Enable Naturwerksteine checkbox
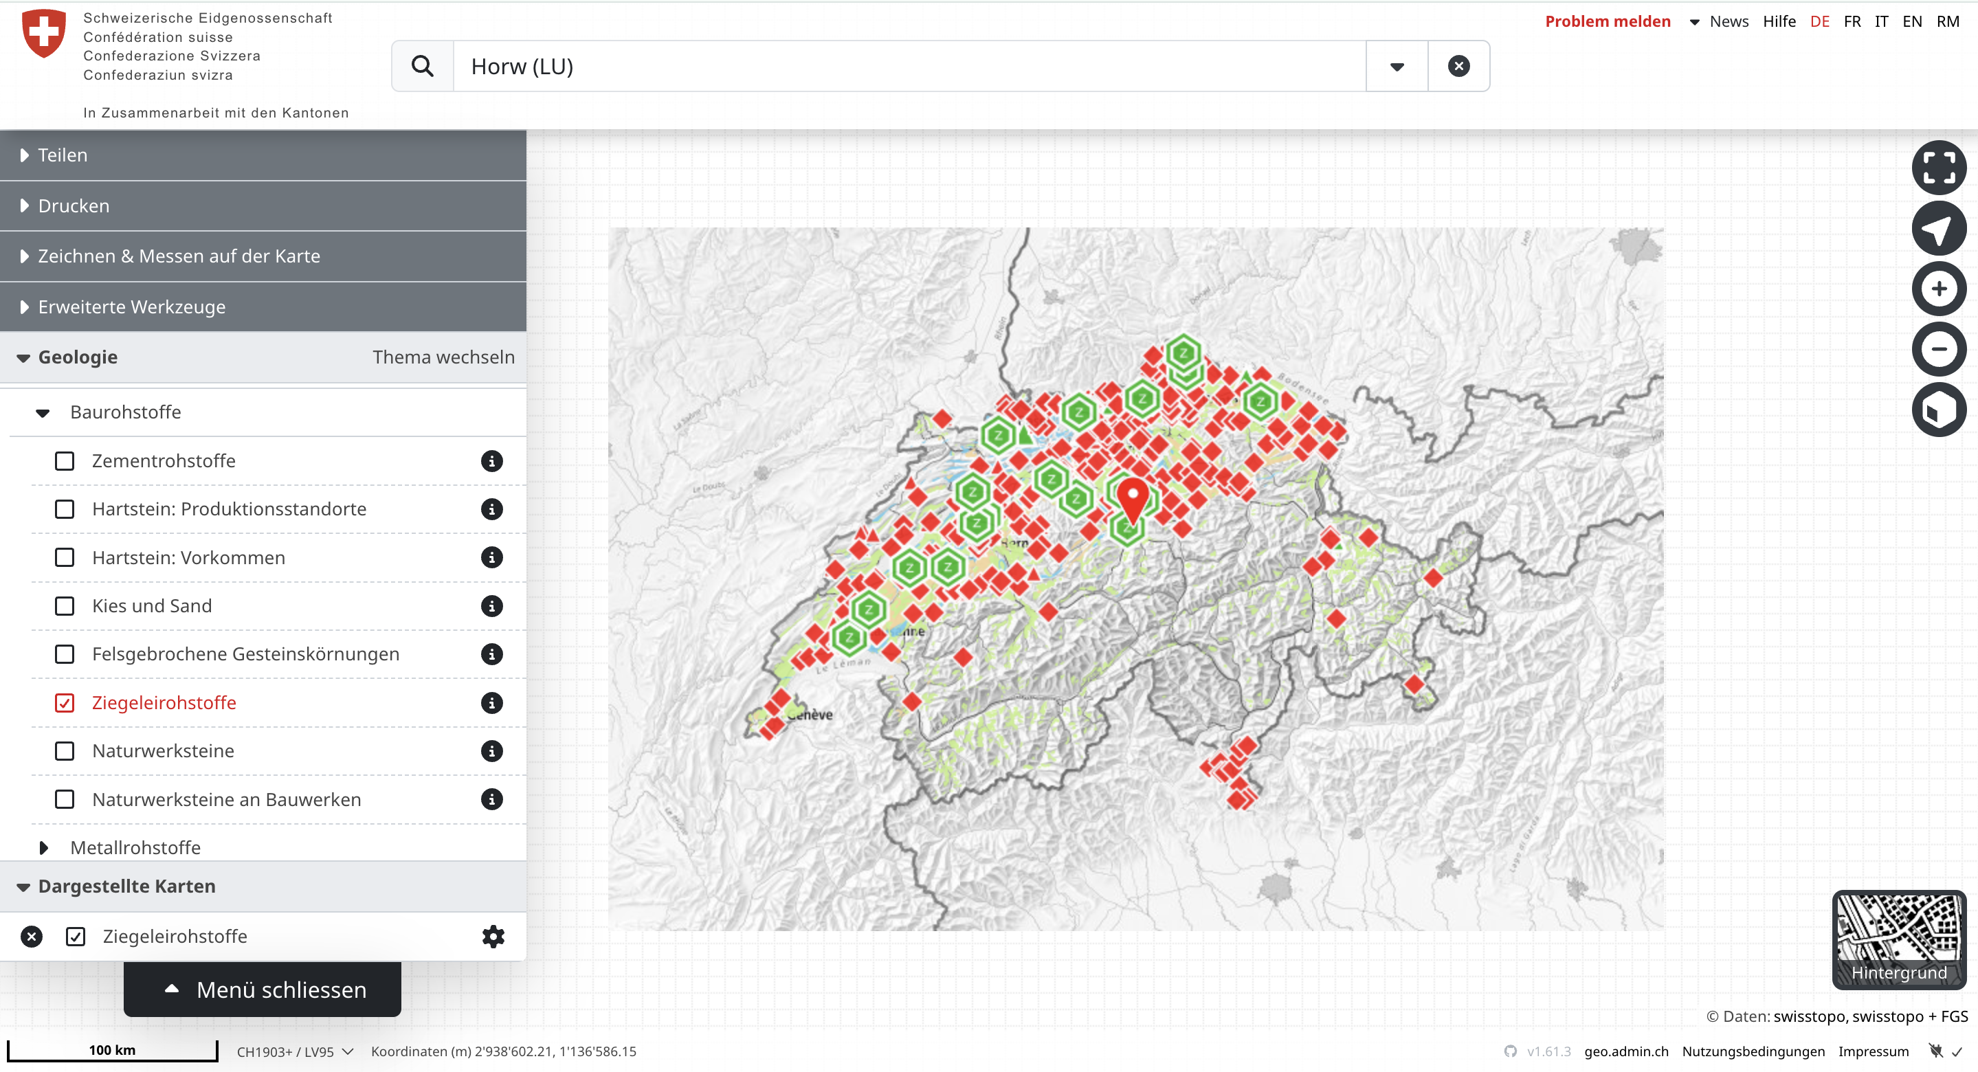 click(65, 751)
